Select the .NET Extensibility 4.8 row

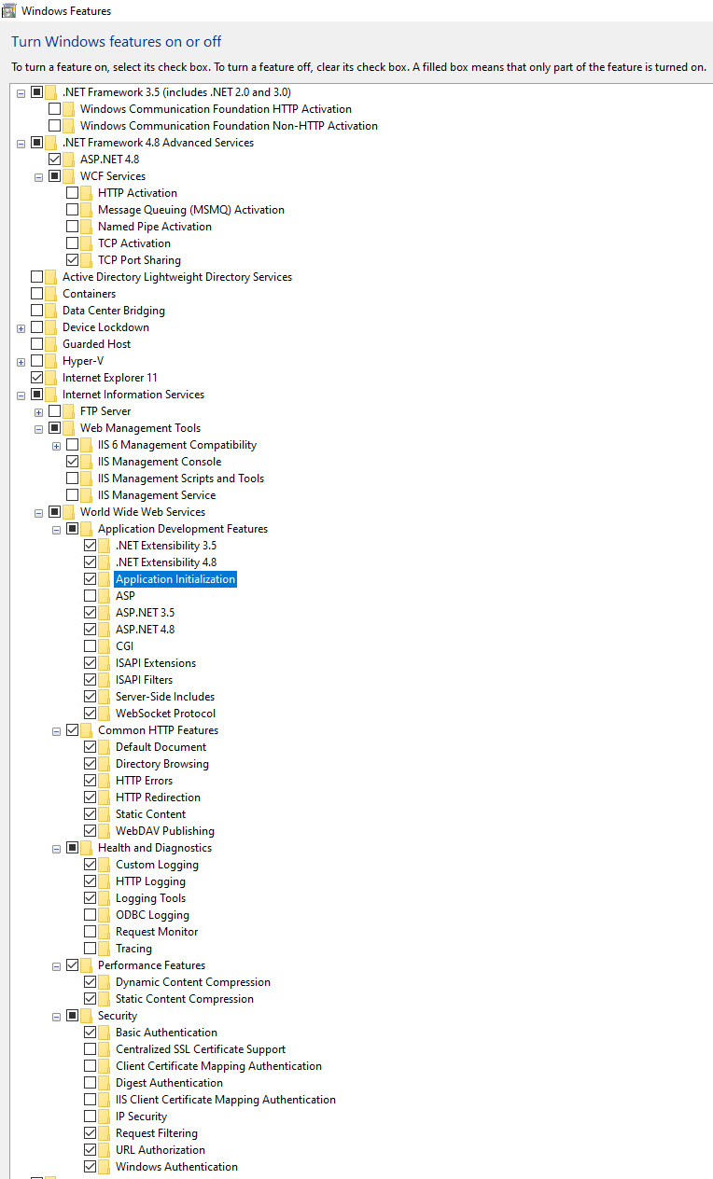coord(166,562)
